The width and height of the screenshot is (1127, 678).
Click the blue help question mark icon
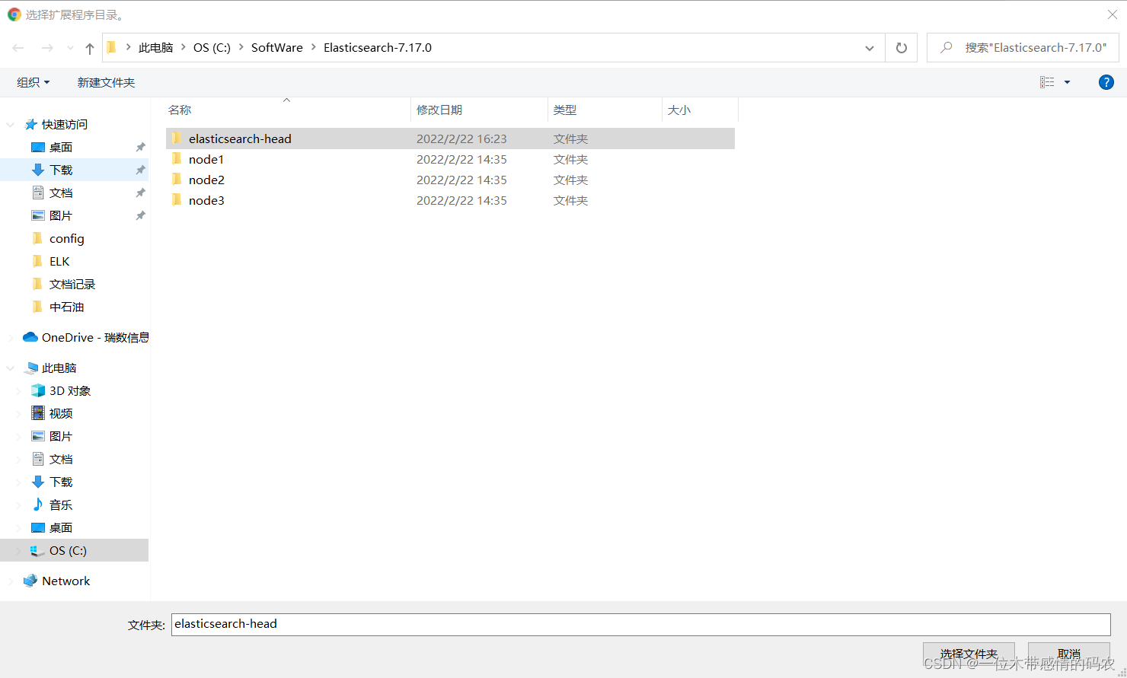1106,82
